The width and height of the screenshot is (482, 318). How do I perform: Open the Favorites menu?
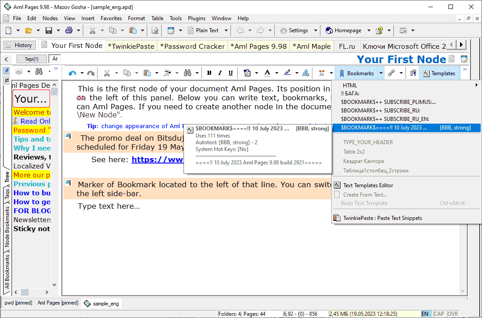pyautogui.click(x=111, y=18)
